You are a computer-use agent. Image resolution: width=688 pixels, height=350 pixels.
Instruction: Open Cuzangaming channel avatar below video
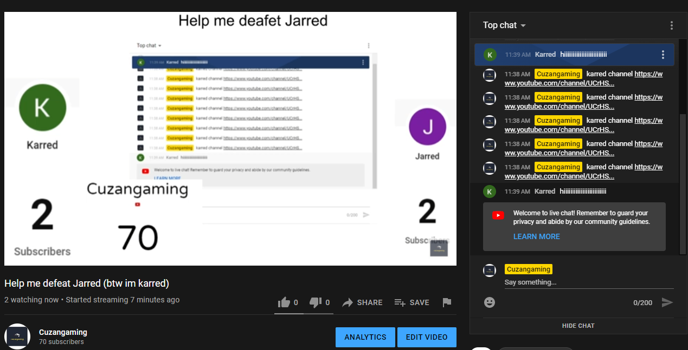(17, 336)
